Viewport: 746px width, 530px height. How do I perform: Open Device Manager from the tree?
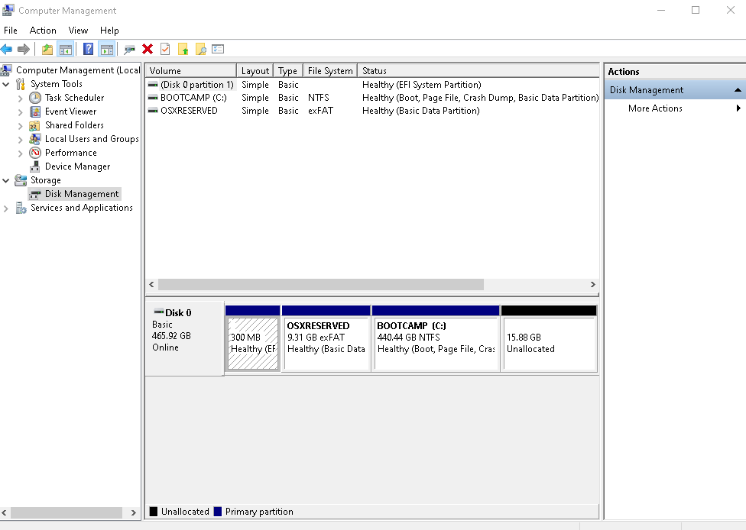pyautogui.click(x=77, y=166)
